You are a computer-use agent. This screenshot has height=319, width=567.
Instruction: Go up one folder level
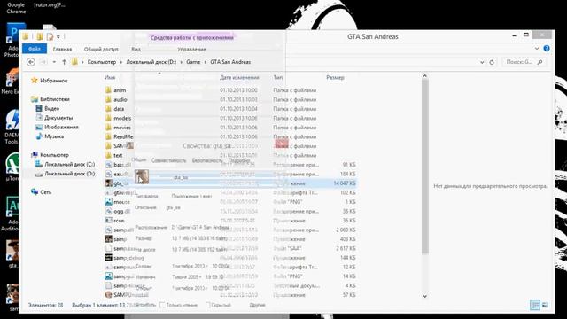click(x=65, y=62)
